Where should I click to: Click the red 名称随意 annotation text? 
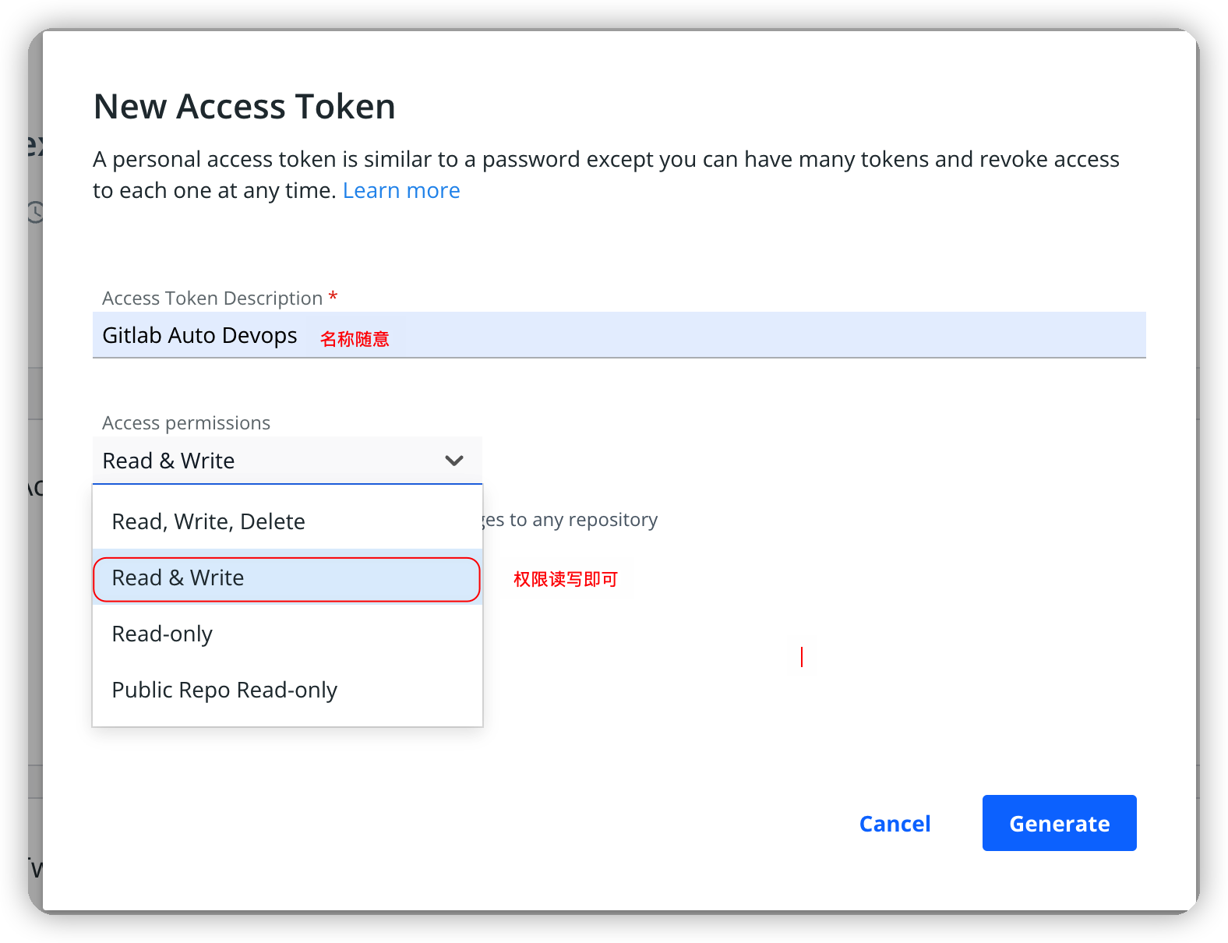(x=355, y=339)
